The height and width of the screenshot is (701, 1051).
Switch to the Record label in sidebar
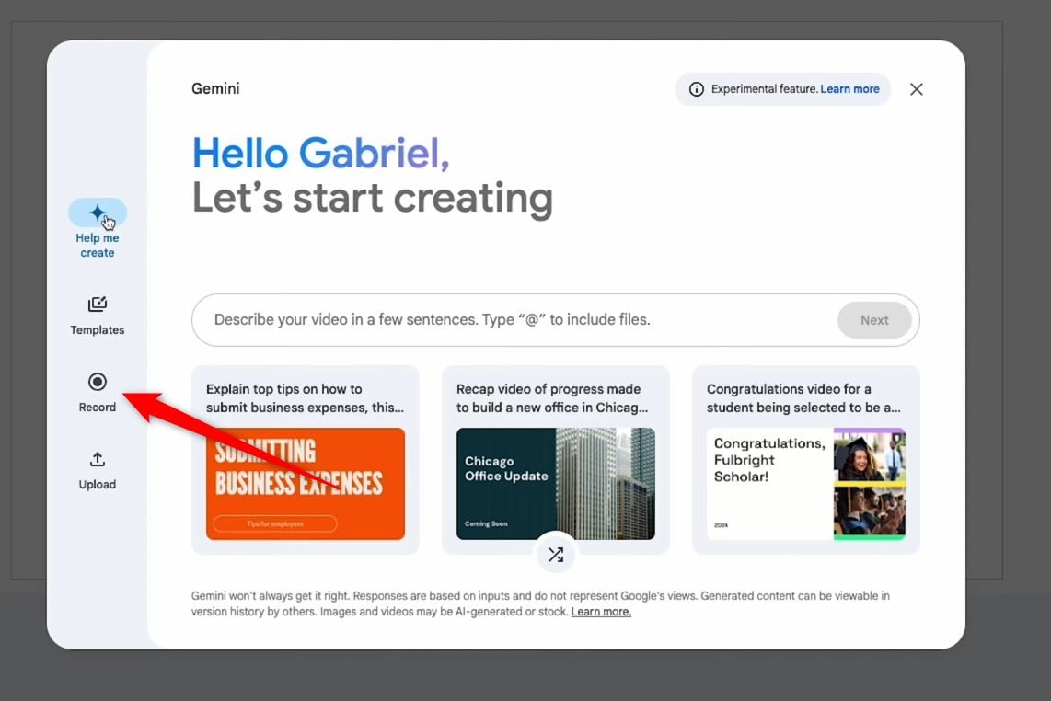point(98,407)
